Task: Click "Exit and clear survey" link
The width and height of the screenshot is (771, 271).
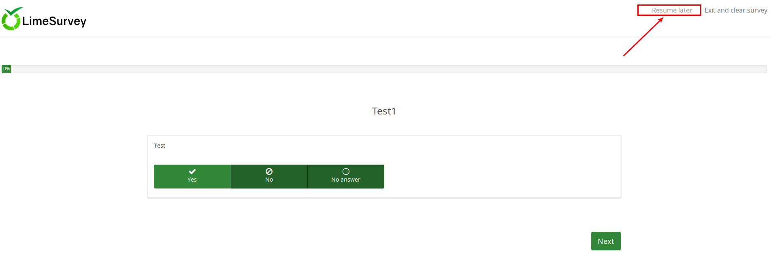Action: [x=736, y=11]
